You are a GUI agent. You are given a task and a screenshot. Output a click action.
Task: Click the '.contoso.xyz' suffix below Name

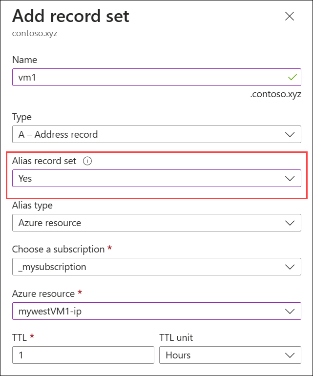275,94
